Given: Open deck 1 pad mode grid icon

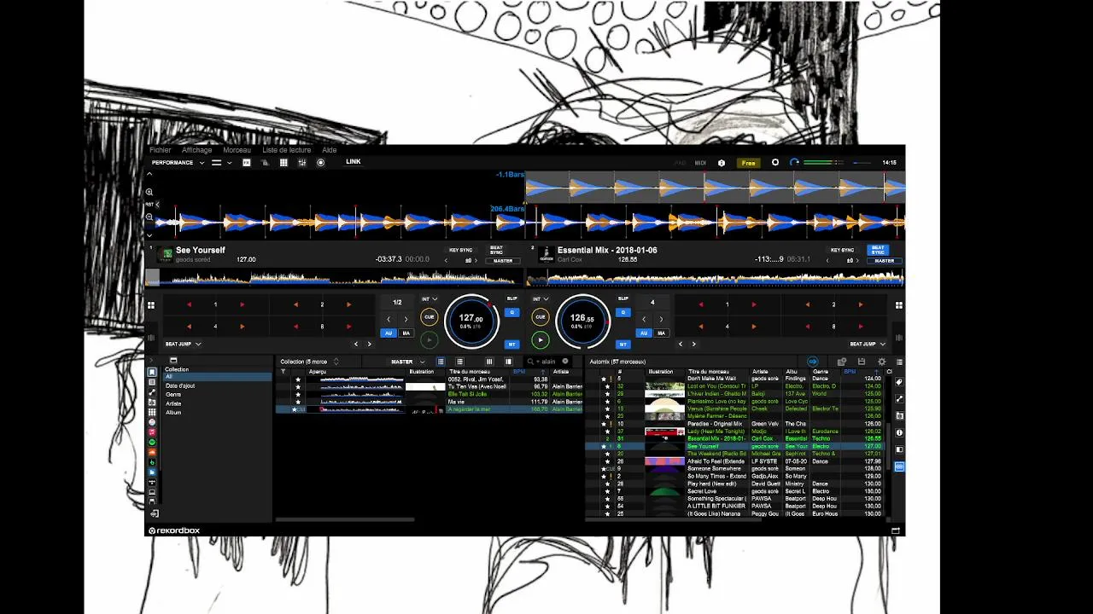Looking at the screenshot, I should click(151, 305).
